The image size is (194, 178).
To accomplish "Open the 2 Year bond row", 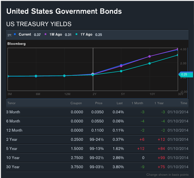I will [97, 139].
